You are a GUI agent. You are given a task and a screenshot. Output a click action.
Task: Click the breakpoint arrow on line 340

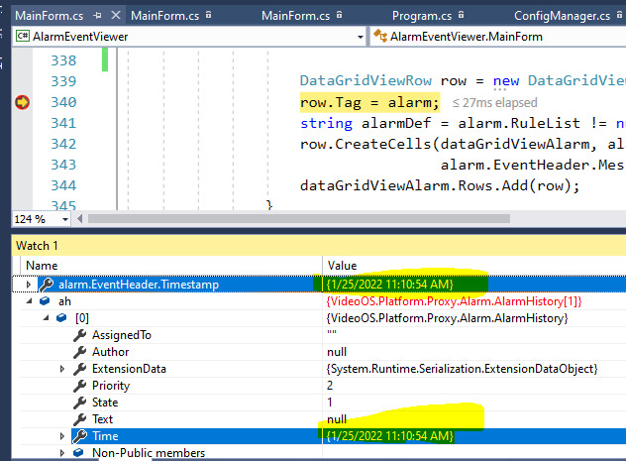(x=23, y=102)
